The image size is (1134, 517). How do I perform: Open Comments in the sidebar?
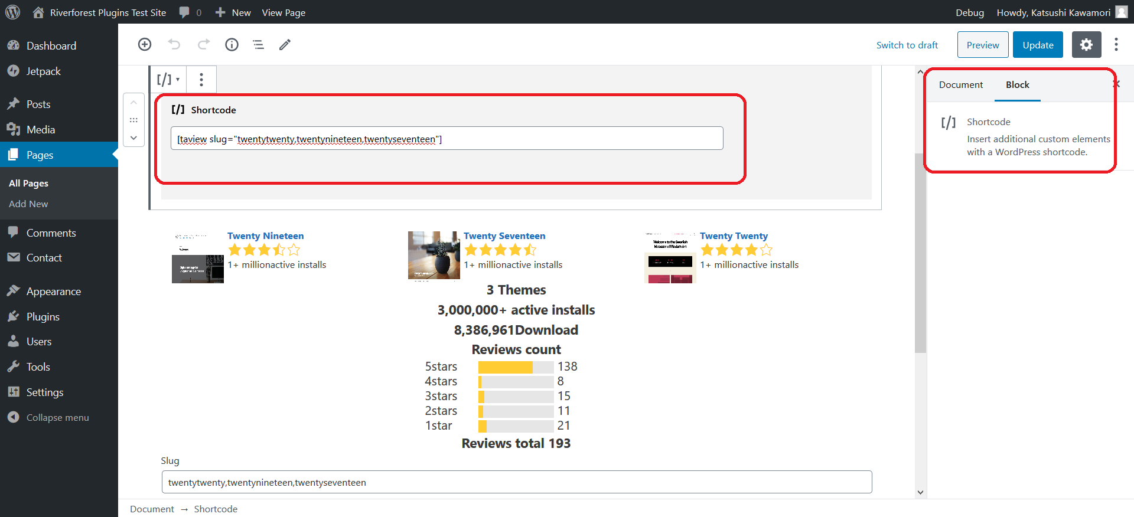(x=59, y=233)
